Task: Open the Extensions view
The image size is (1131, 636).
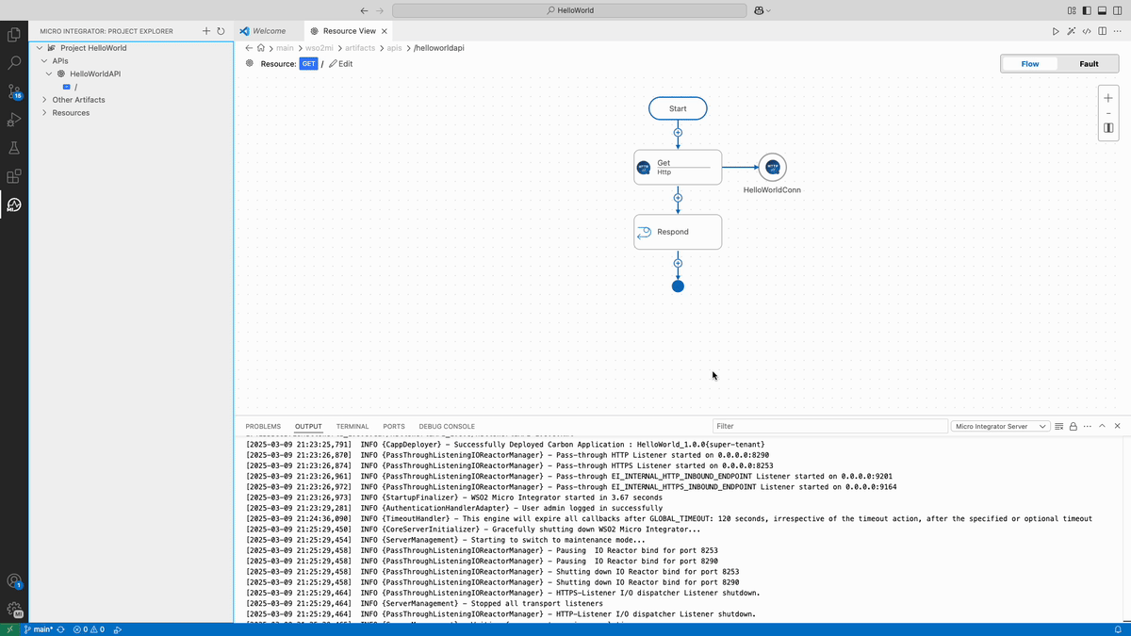Action: [x=14, y=176]
